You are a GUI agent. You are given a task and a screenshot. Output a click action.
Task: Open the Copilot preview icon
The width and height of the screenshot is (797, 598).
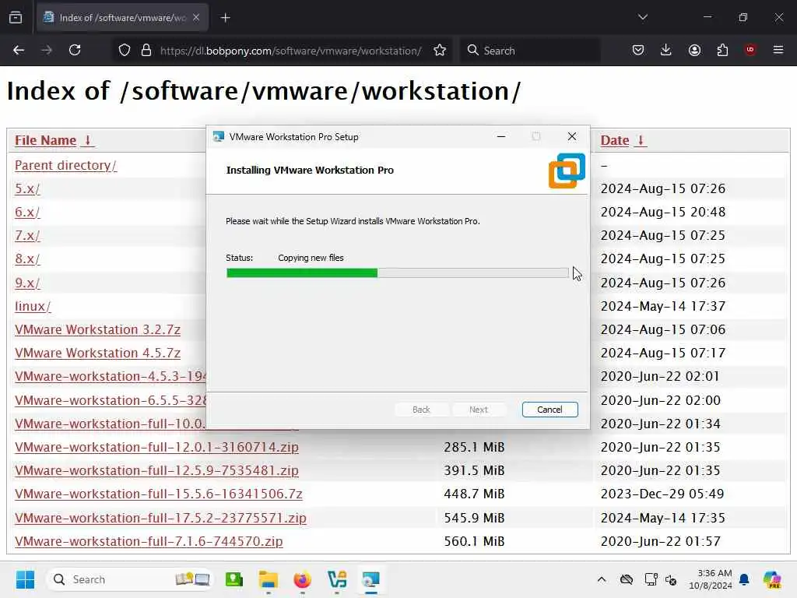772,579
